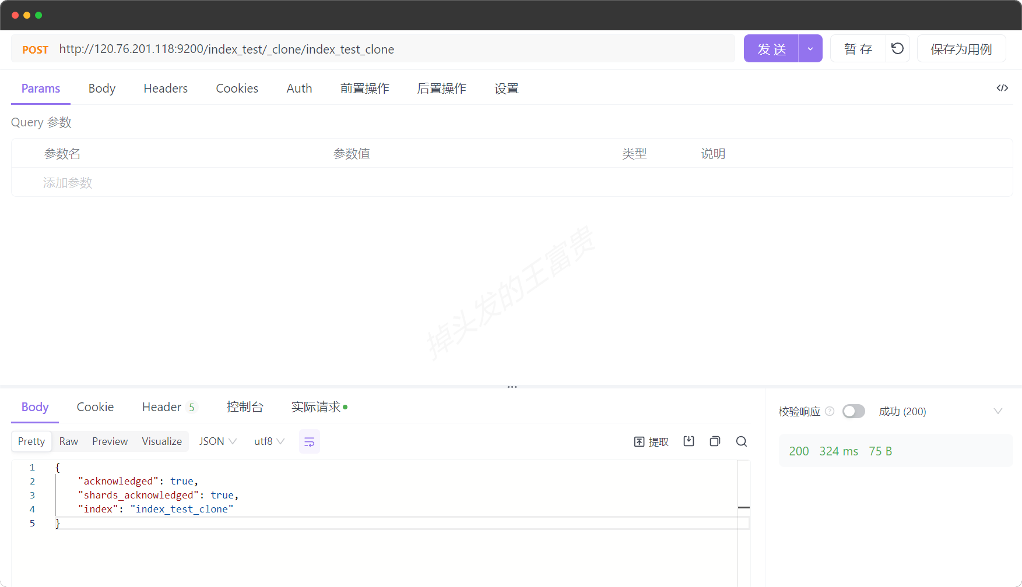The image size is (1022, 587).
Task: Click the panel splitter ellipsis handle
Action: (512, 387)
